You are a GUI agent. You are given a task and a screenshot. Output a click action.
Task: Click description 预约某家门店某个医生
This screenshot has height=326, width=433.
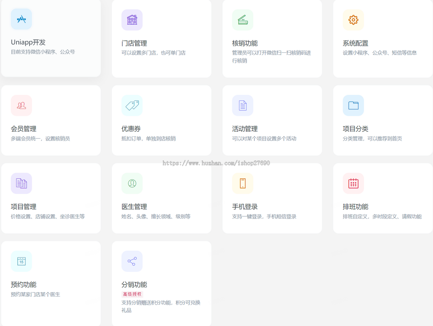click(x=35, y=295)
